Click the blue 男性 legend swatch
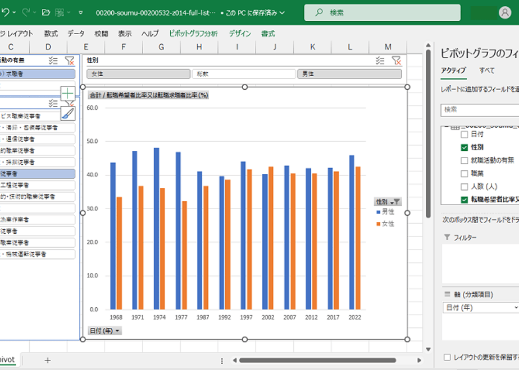Viewport: 519px width, 370px height. [379, 212]
